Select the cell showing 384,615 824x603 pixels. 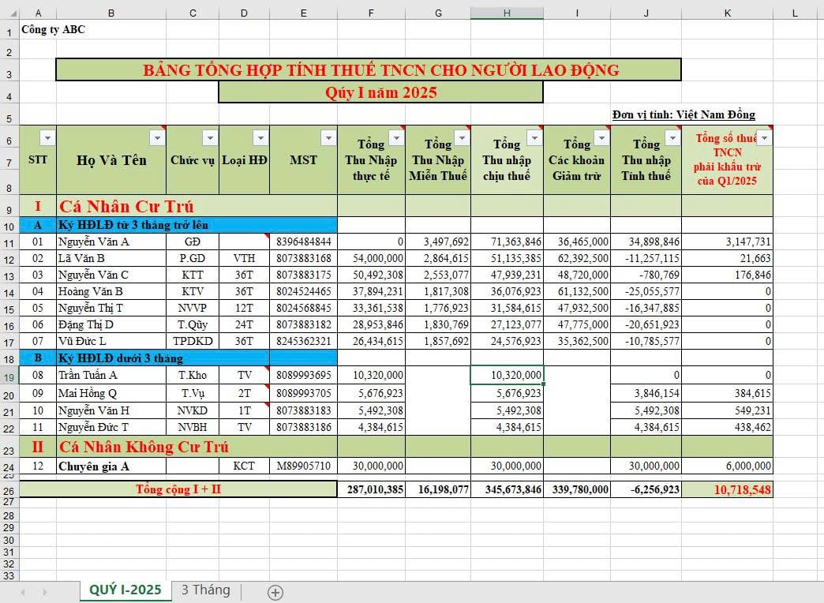point(727,393)
